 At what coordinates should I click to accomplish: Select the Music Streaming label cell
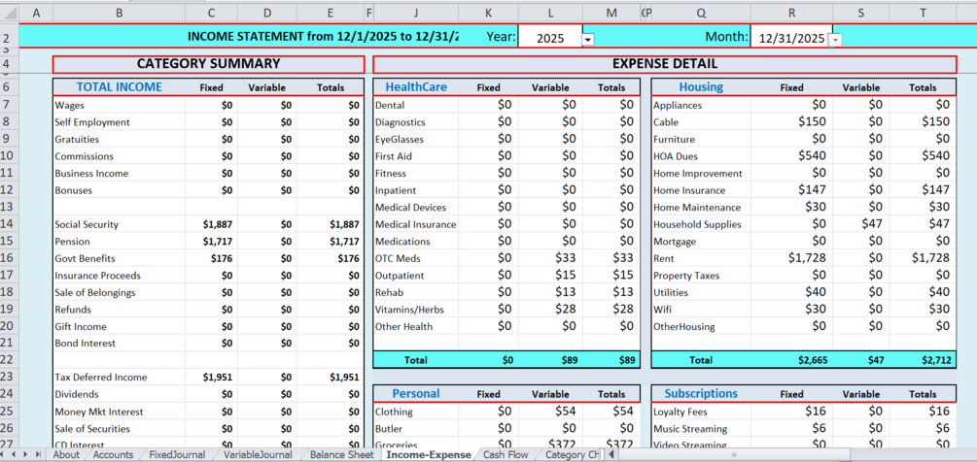701,429
